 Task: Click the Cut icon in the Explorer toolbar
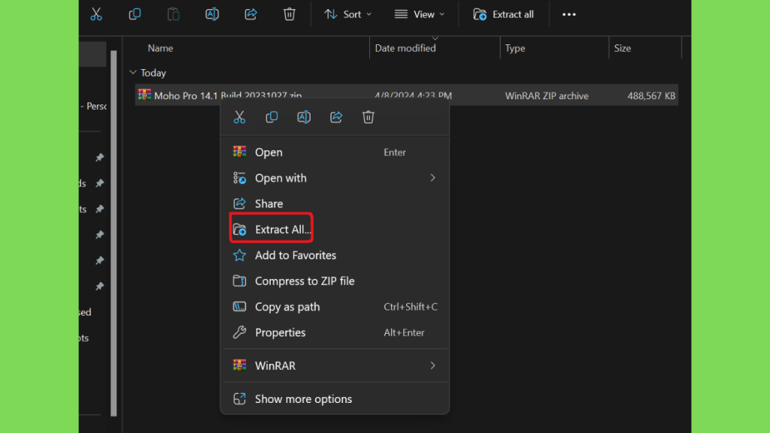(x=96, y=14)
